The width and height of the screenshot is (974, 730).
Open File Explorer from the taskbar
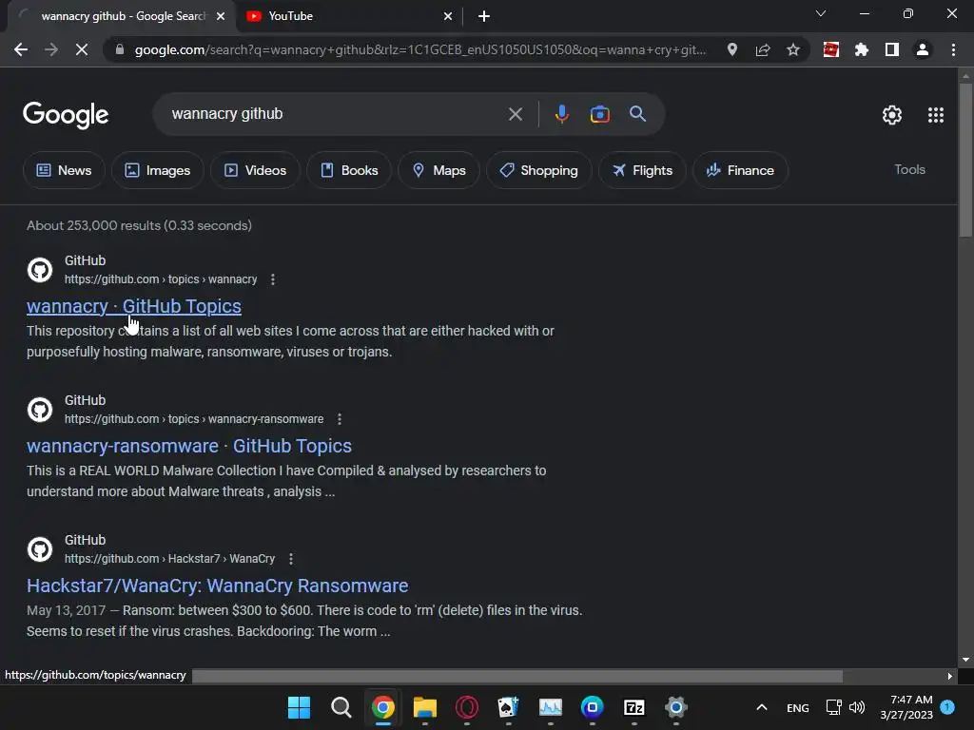pyautogui.click(x=425, y=707)
